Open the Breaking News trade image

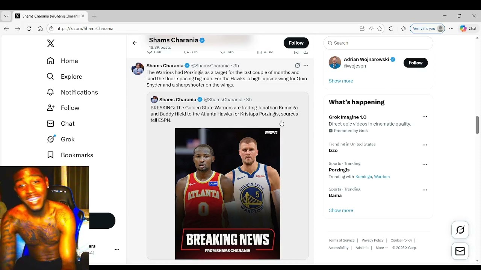[x=228, y=194]
